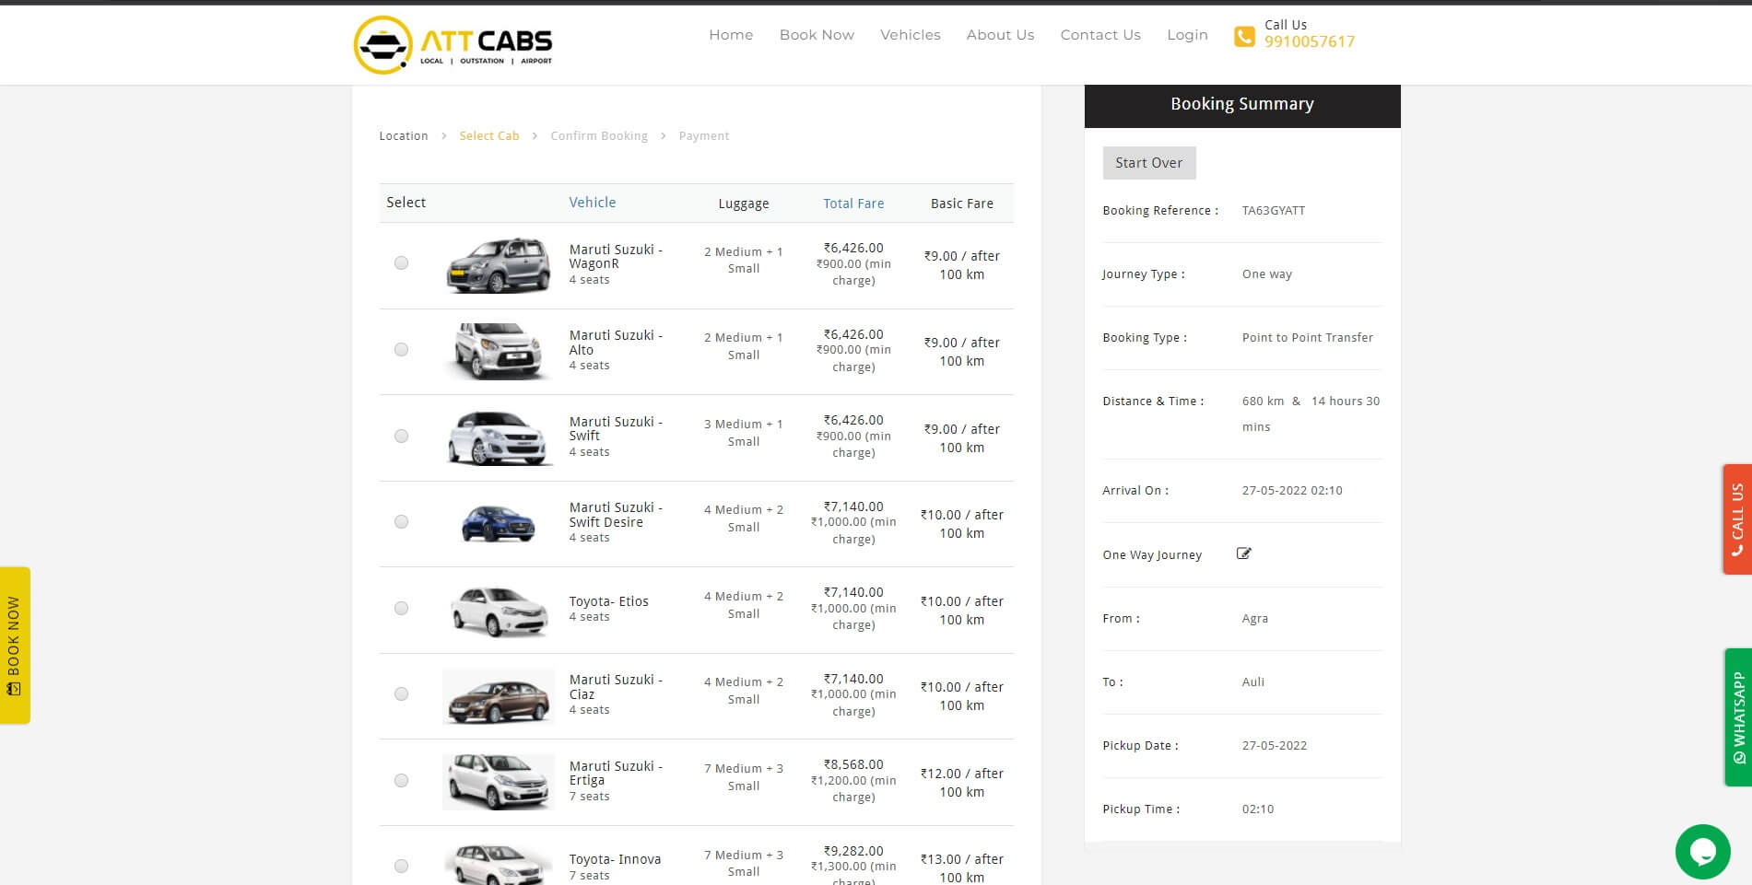Click the phone number 9910057617

[1310, 41]
